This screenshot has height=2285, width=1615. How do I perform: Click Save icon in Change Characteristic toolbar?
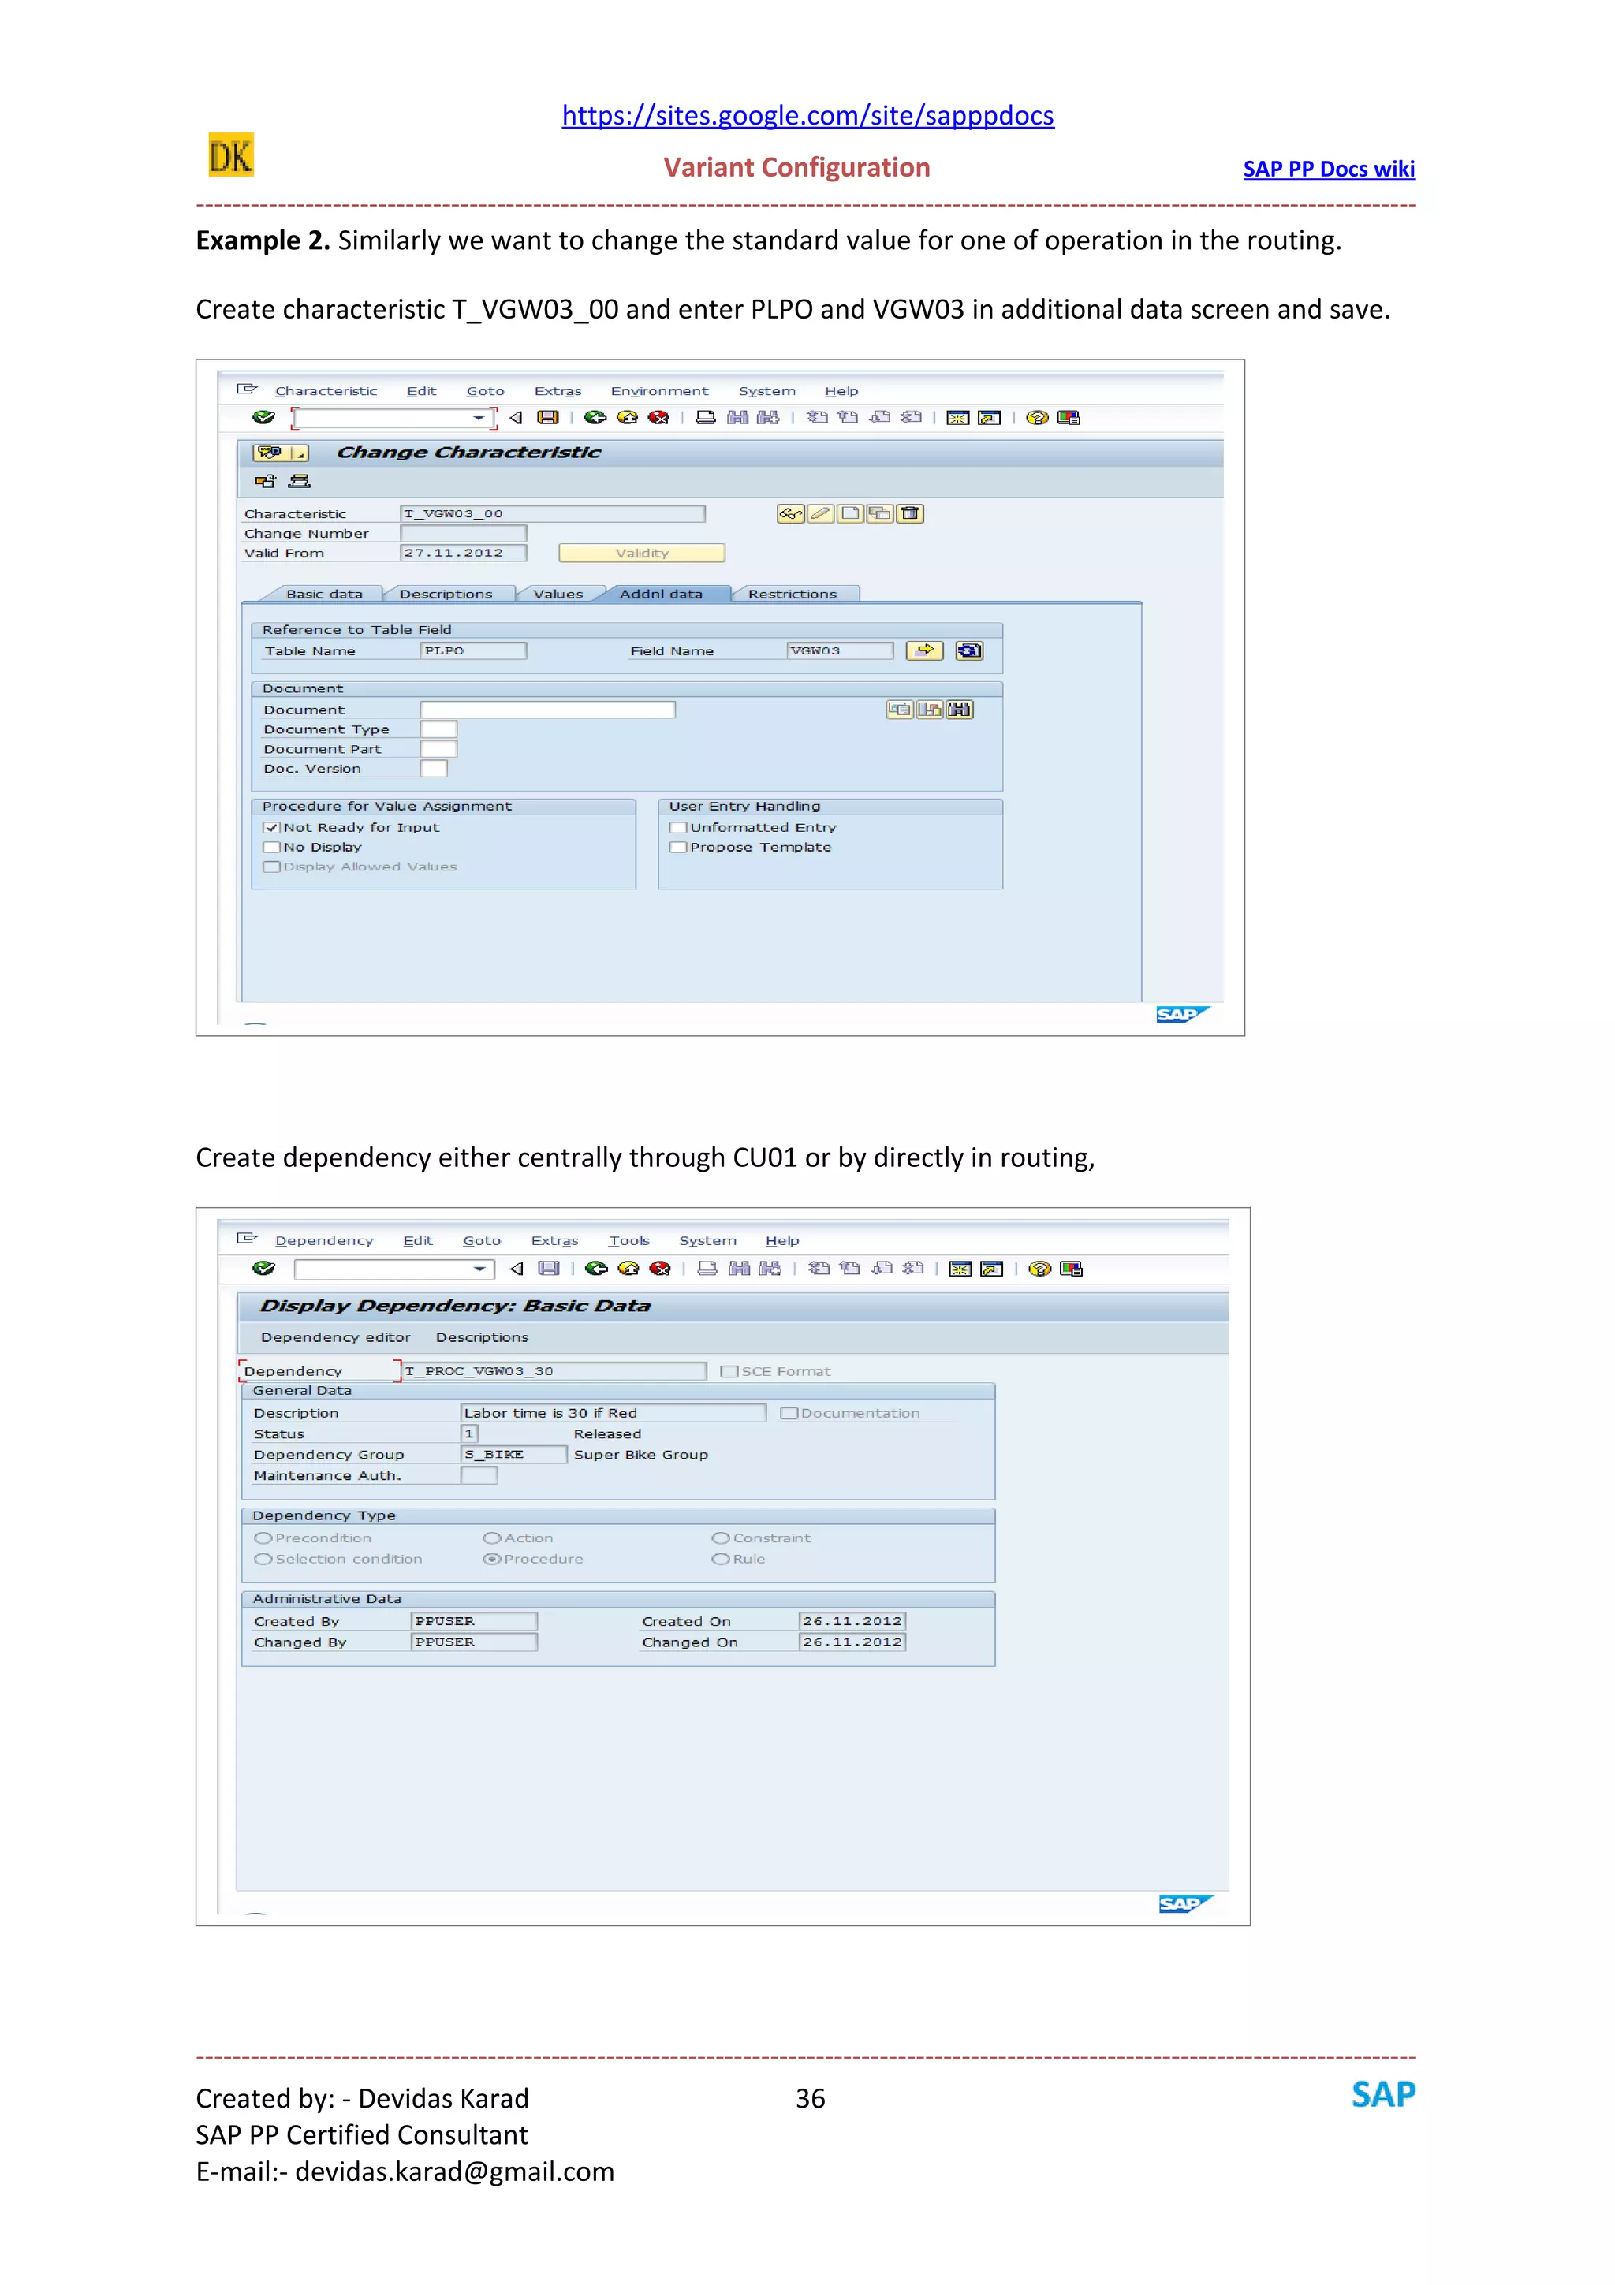tap(548, 417)
